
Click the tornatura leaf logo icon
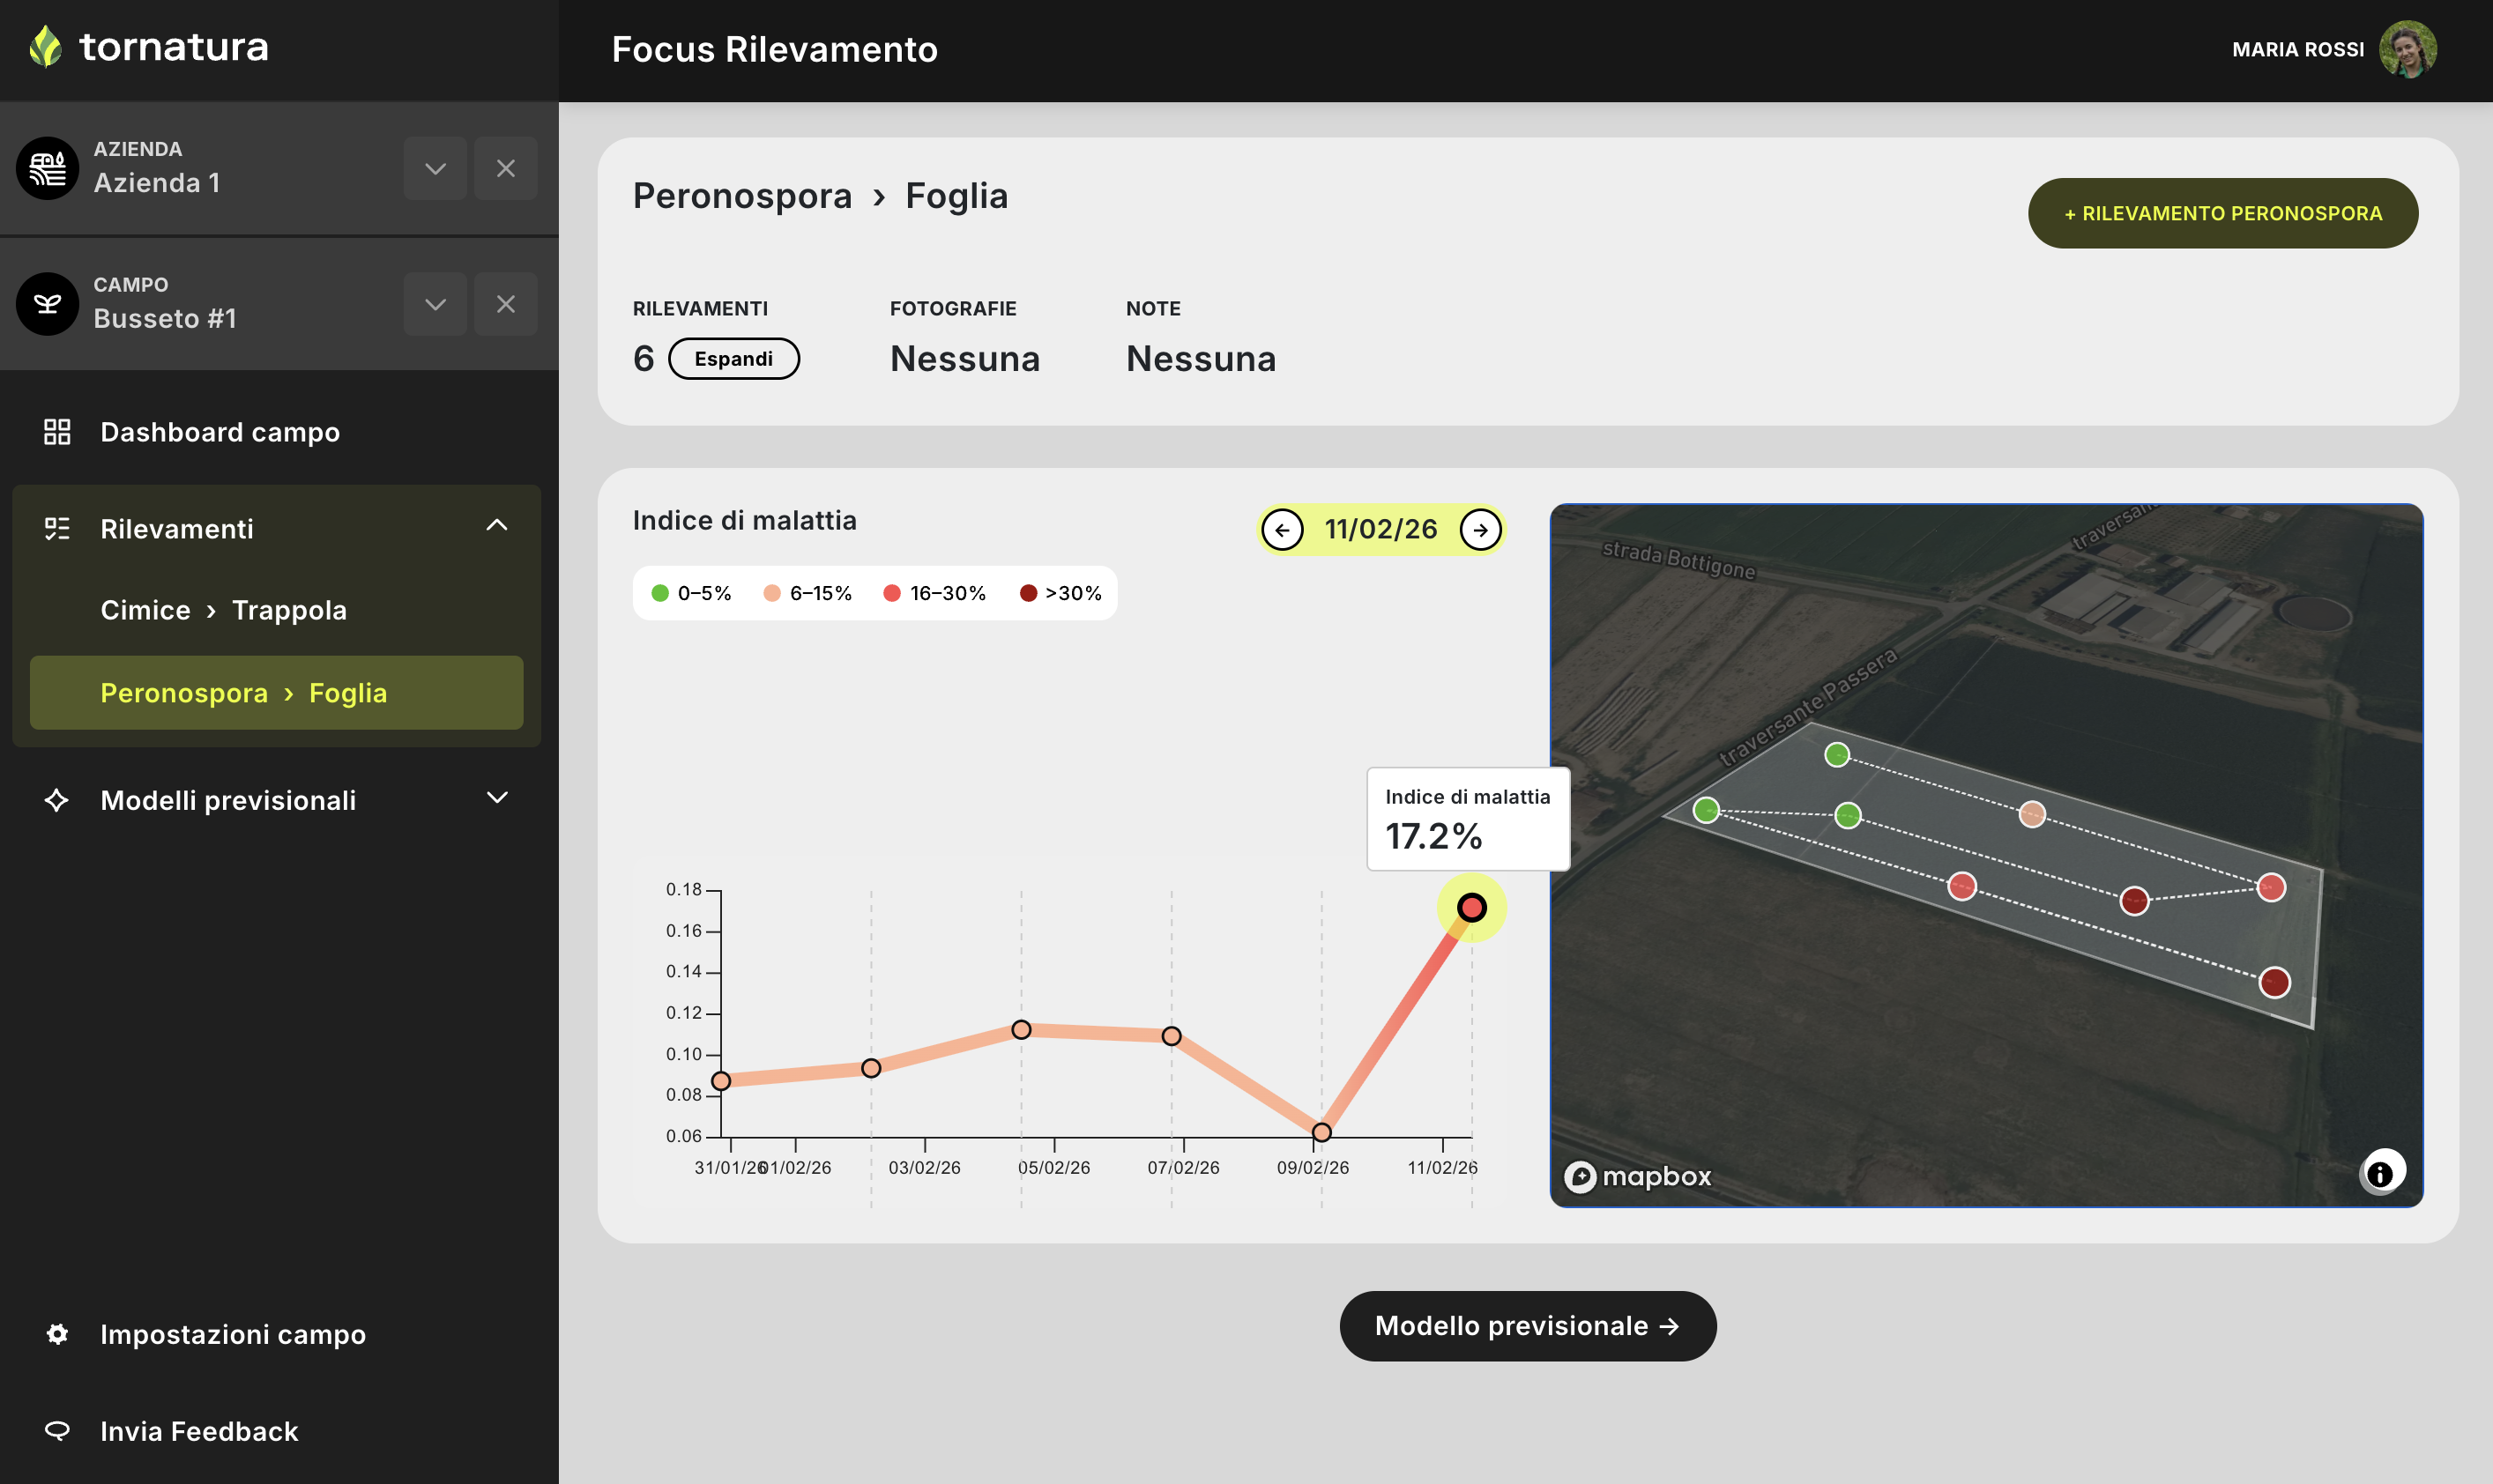(x=45, y=47)
